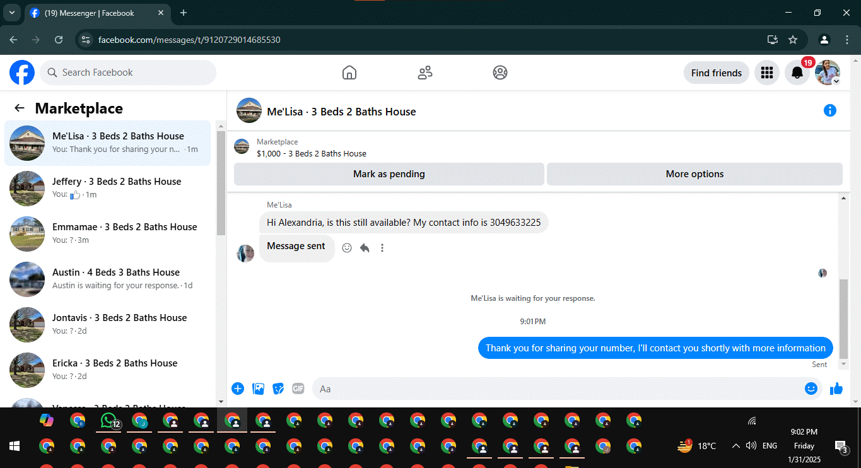Open Chrome's tab search dropdown
Viewport: 861px width, 468px height.
tap(11, 13)
